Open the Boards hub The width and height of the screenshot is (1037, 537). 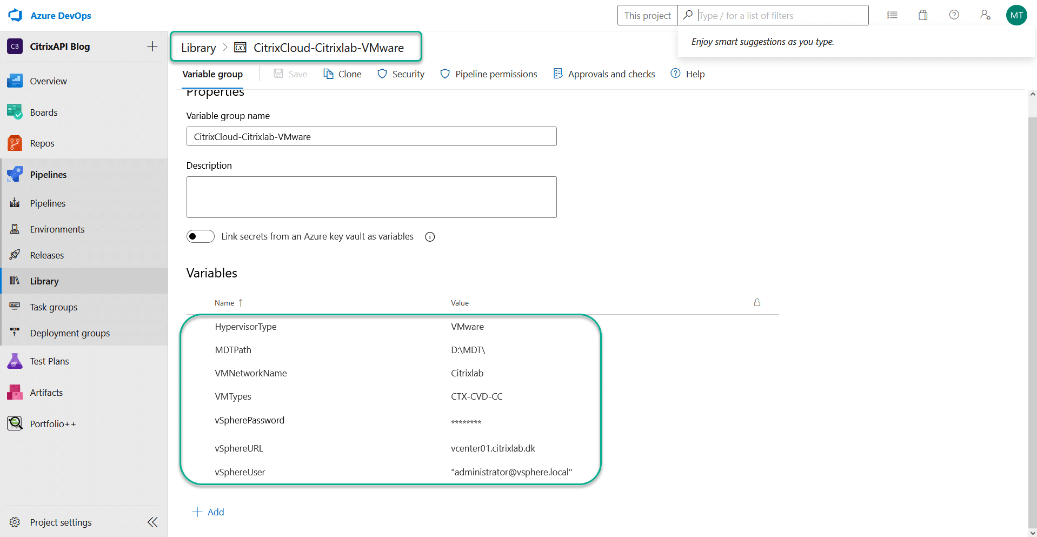click(84, 112)
